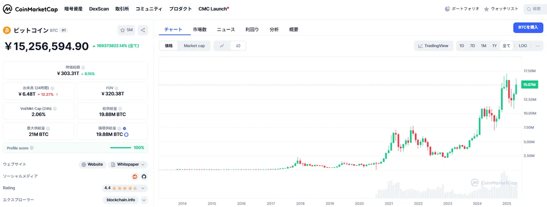
Task: Switch to the チャート tab
Action: pyautogui.click(x=174, y=29)
